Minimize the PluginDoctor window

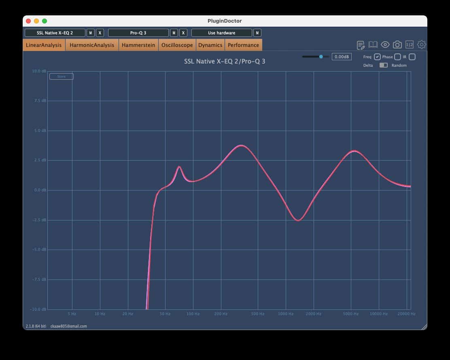[36, 21]
